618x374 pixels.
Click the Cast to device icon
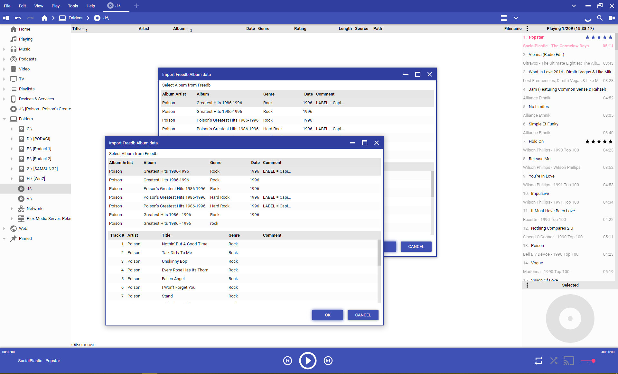point(569,360)
